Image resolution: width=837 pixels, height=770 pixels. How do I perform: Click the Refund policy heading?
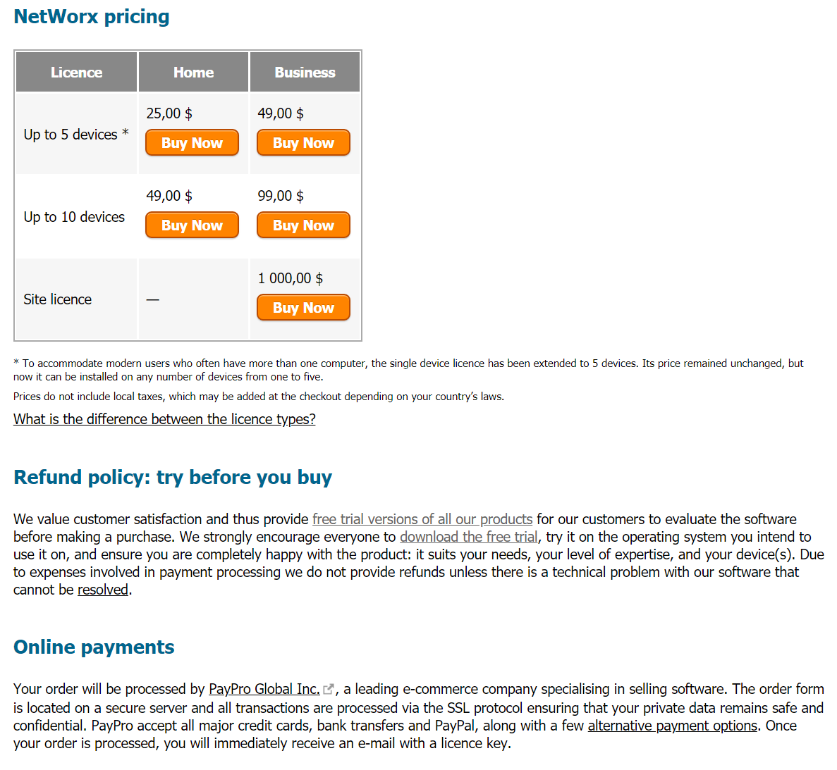(x=173, y=478)
